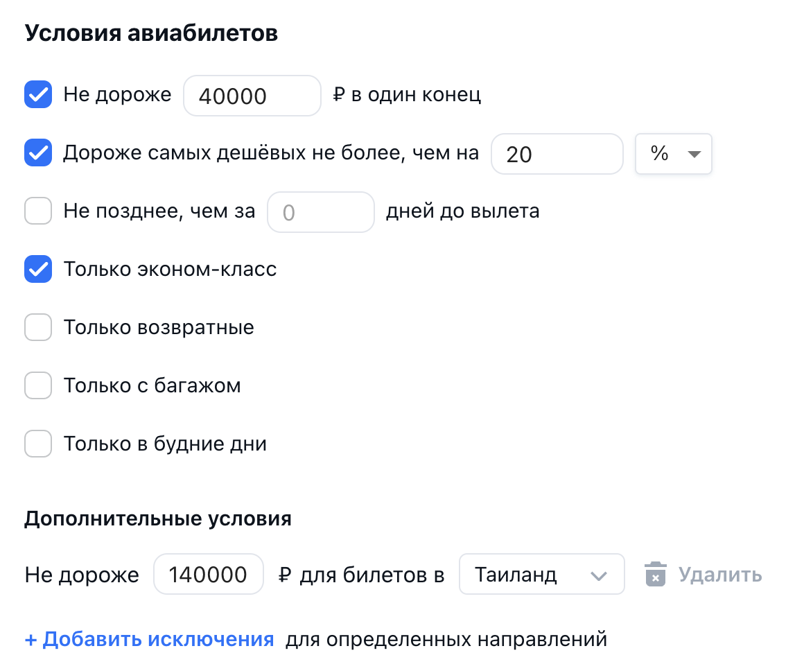Click the 'дней до вылета' text
The image size is (804, 671).
tap(463, 211)
